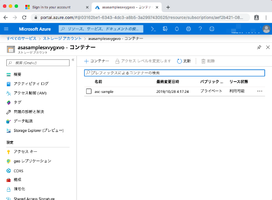Click the address bar URL
The image size is (272, 200).
pyautogui.click(x=142, y=18)
